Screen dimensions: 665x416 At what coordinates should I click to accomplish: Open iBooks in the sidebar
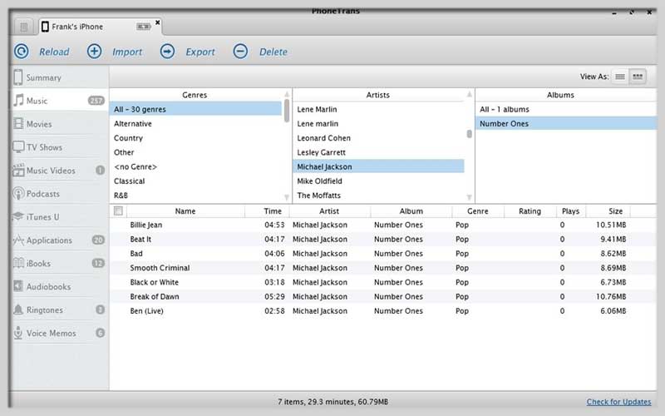[59, 263]
